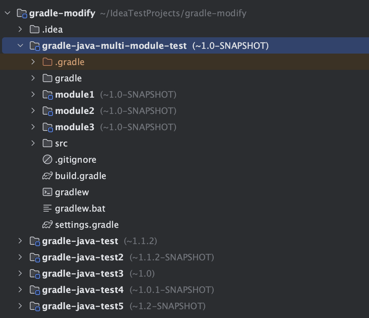Image resolution: width=369 pixels, height=318 pixels.
Task: Click the module1 module folder icon
Action: coord(48,95)
